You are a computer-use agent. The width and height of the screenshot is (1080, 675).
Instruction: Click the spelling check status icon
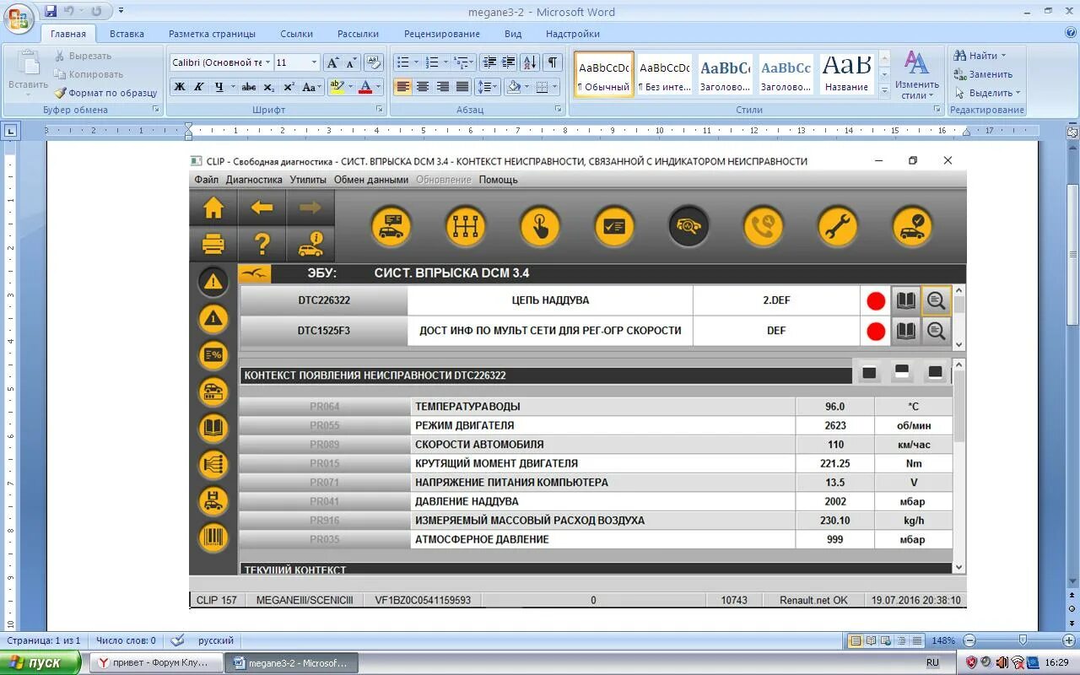coord(177,640)
